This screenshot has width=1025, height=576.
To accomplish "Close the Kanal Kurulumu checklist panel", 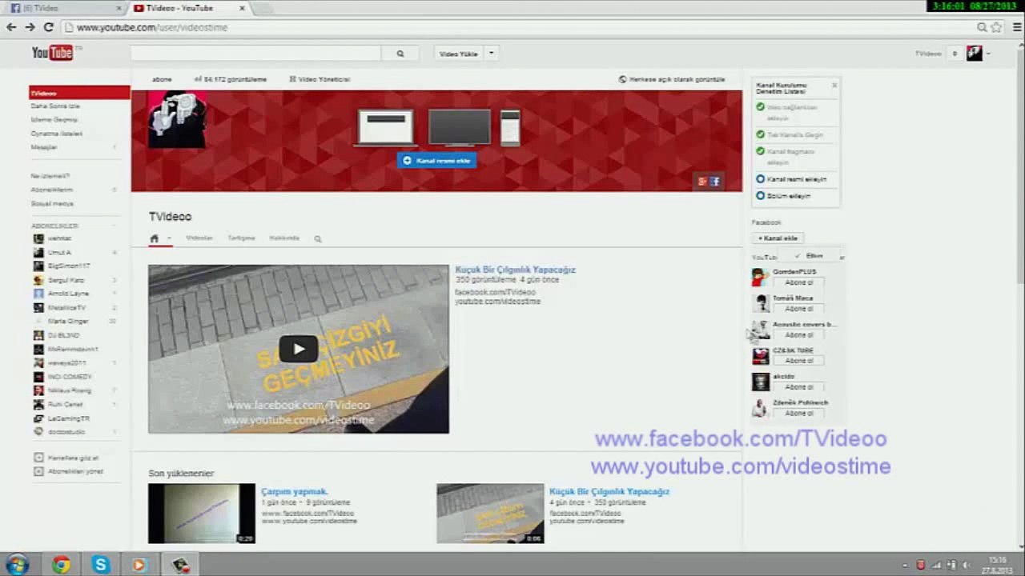I will (x=834, y=85).
